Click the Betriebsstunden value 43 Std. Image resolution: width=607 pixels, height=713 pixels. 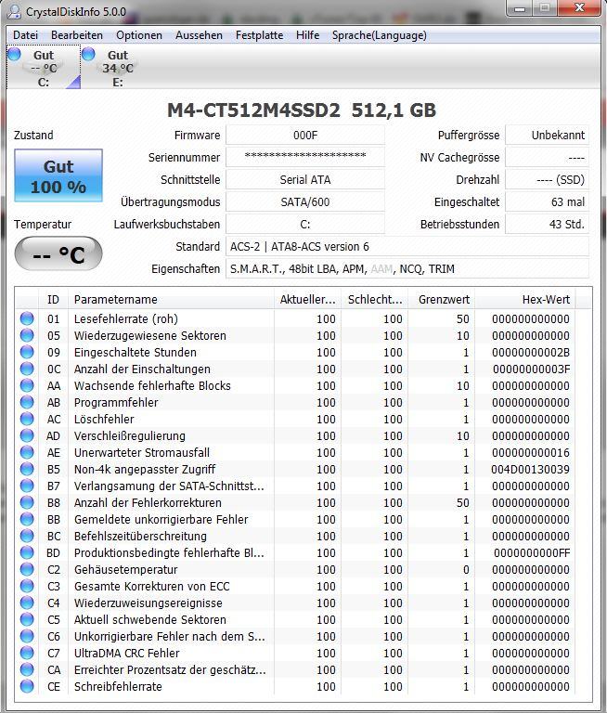tap(548, 224)
